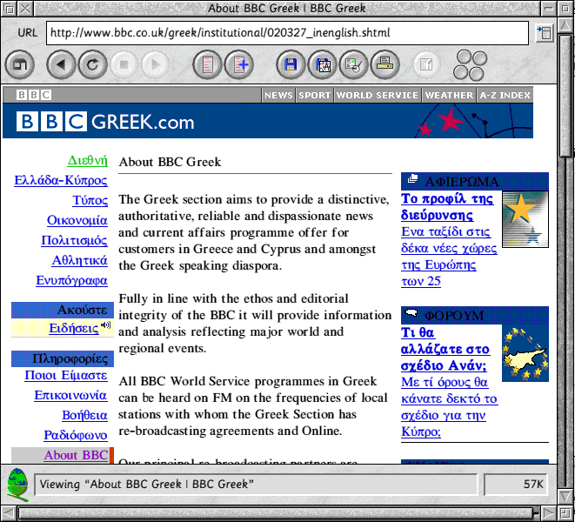Add this page to hotlist (plus icon)
This screenshot has height=522, width=575.
coord(238,65)
